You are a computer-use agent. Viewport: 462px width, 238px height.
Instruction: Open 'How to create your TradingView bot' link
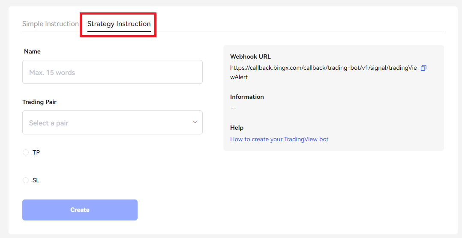(x=279, y=139)
